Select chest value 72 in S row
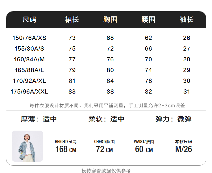This screenshot has height=173, width=212. (x=110, y=49)
